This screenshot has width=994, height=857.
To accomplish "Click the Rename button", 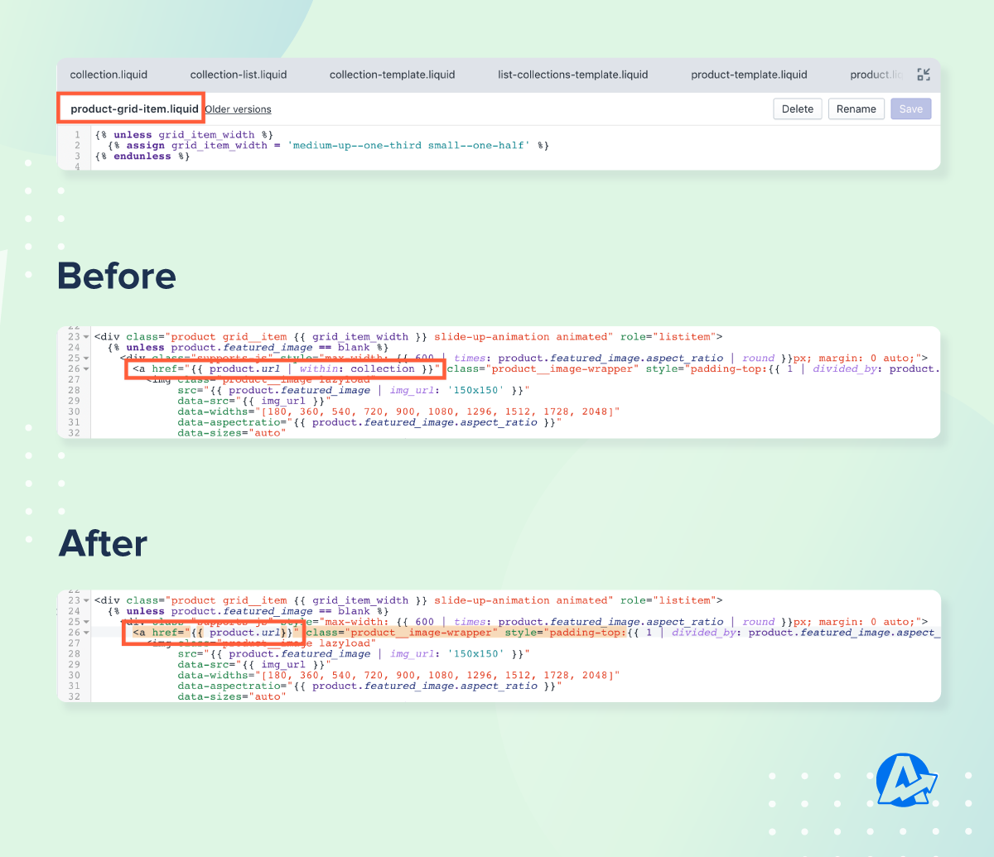I will point(856,108).
